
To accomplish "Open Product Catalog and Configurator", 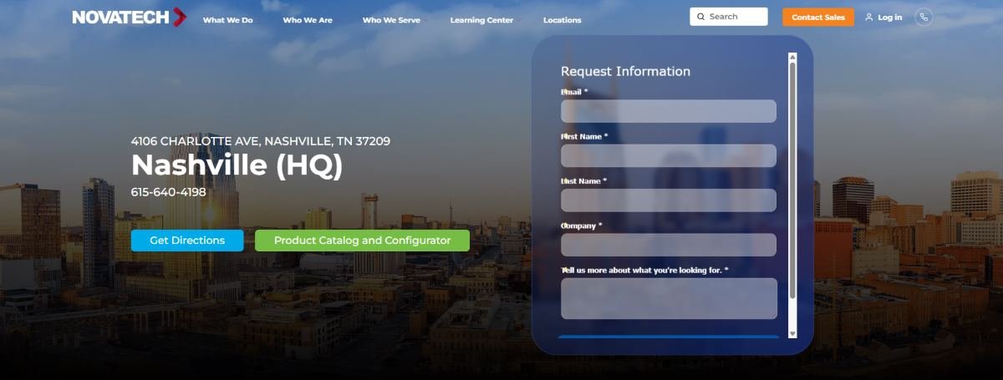I will point(362,241).
